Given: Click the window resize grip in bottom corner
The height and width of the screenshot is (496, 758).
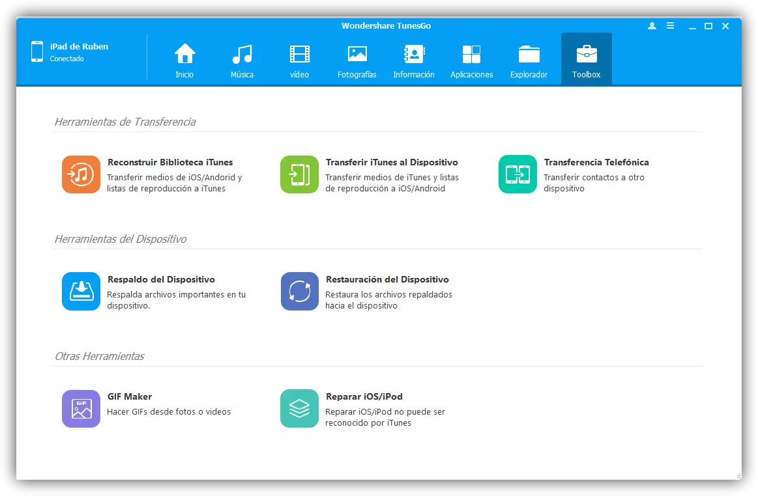Looking at the screenshot, I should (738, 476).
